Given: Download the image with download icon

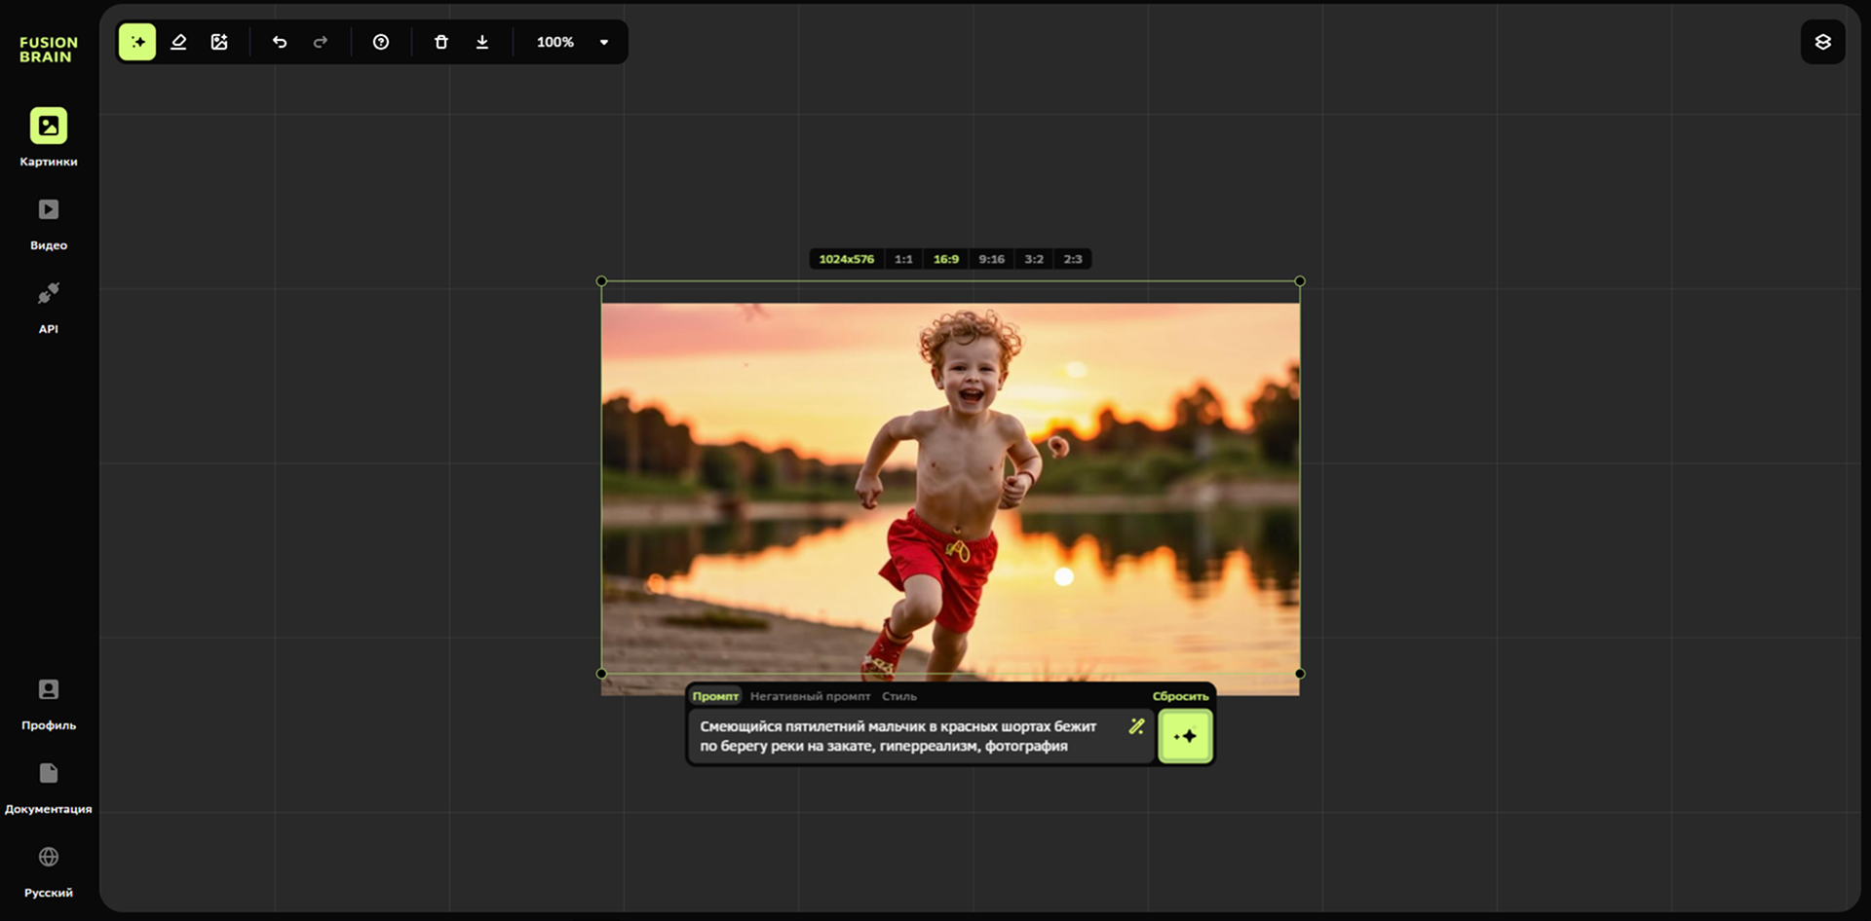Looking at the screenshot, I should [482, 42].
